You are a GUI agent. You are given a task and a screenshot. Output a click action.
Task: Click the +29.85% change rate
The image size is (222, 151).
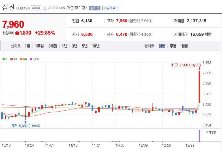tap(45, 33)
